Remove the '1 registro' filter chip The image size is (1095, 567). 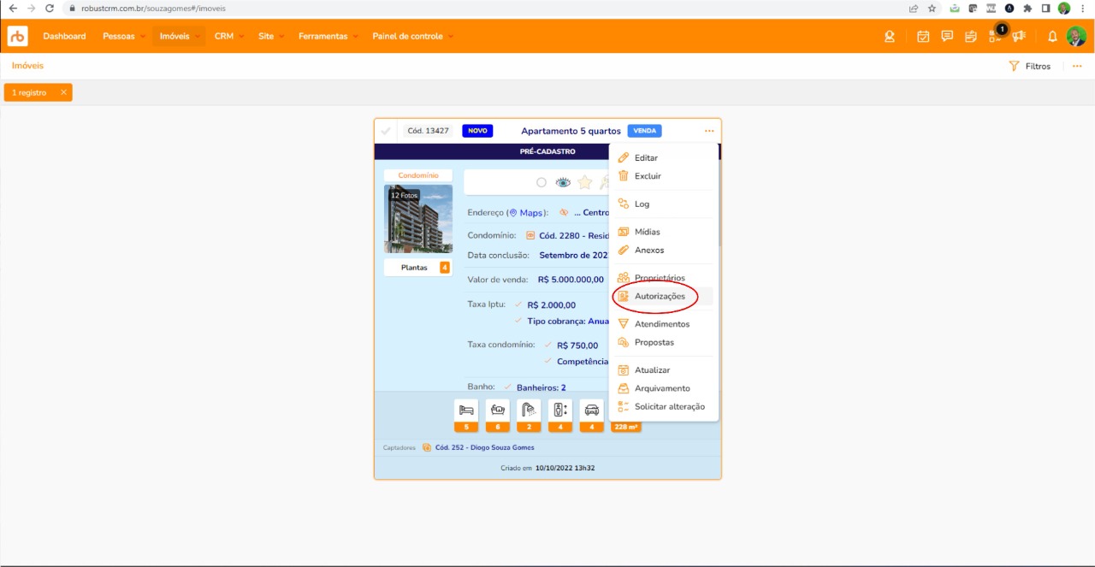(63, 92)
